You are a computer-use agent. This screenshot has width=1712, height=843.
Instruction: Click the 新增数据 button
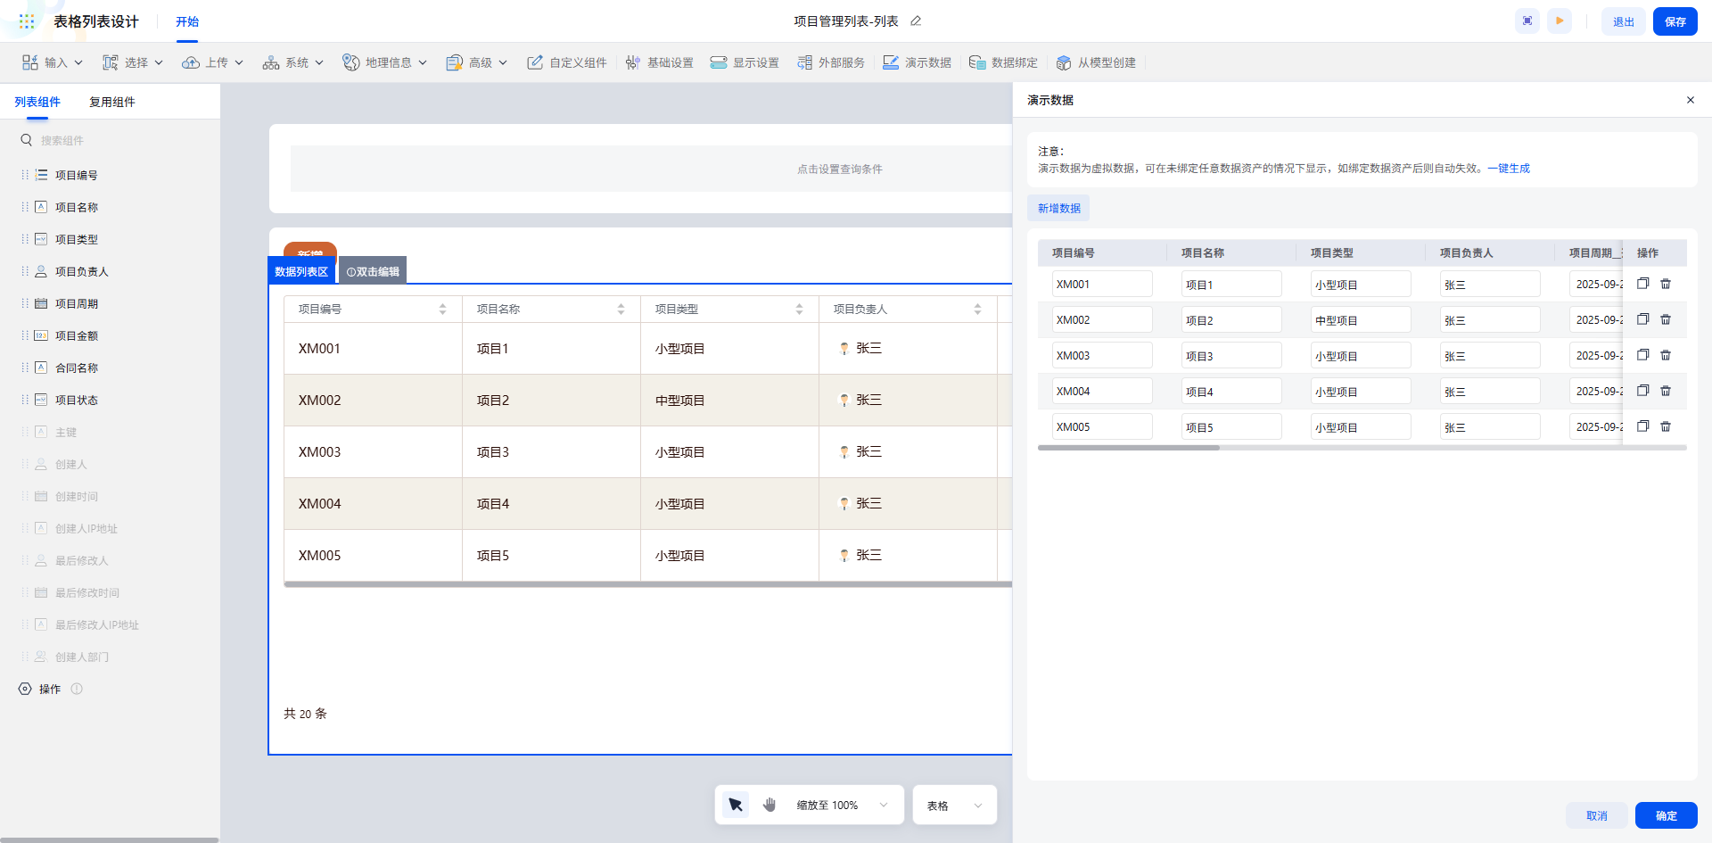[1058, 208]
